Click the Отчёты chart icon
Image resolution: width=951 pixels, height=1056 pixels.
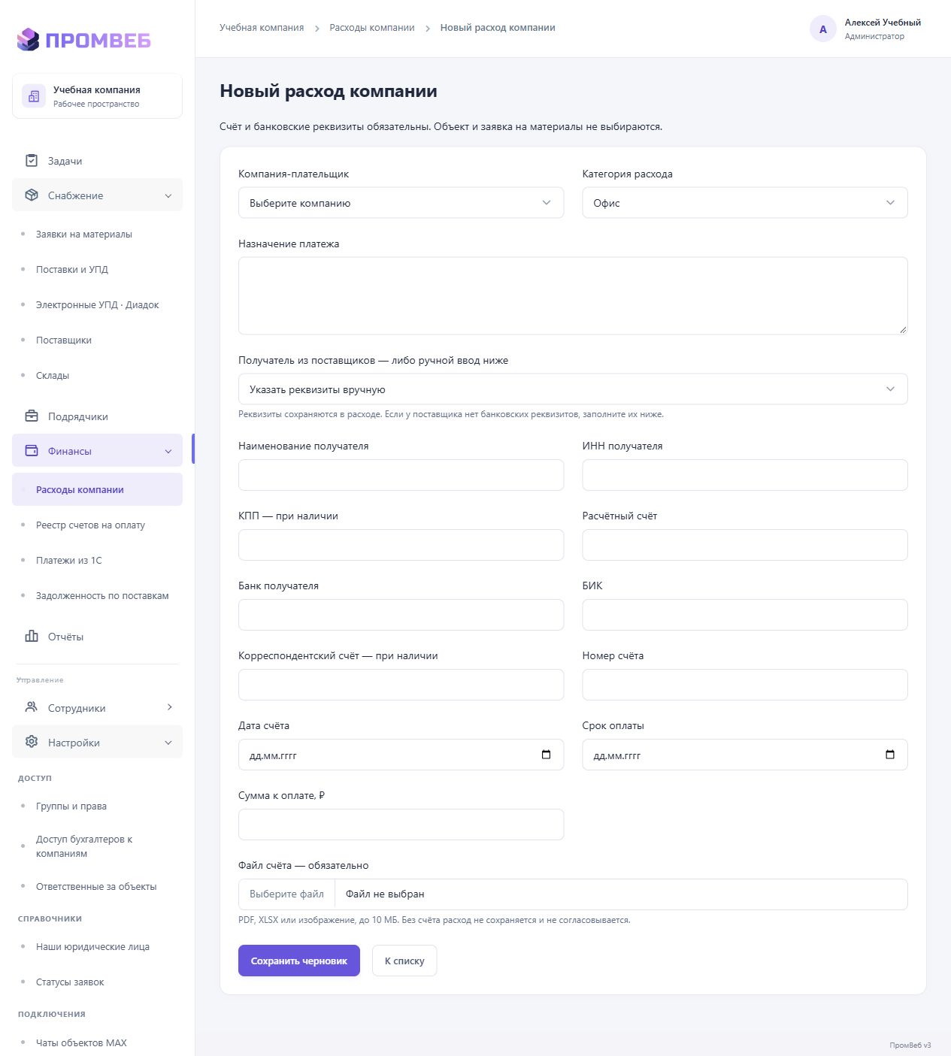tap(32, 637)
